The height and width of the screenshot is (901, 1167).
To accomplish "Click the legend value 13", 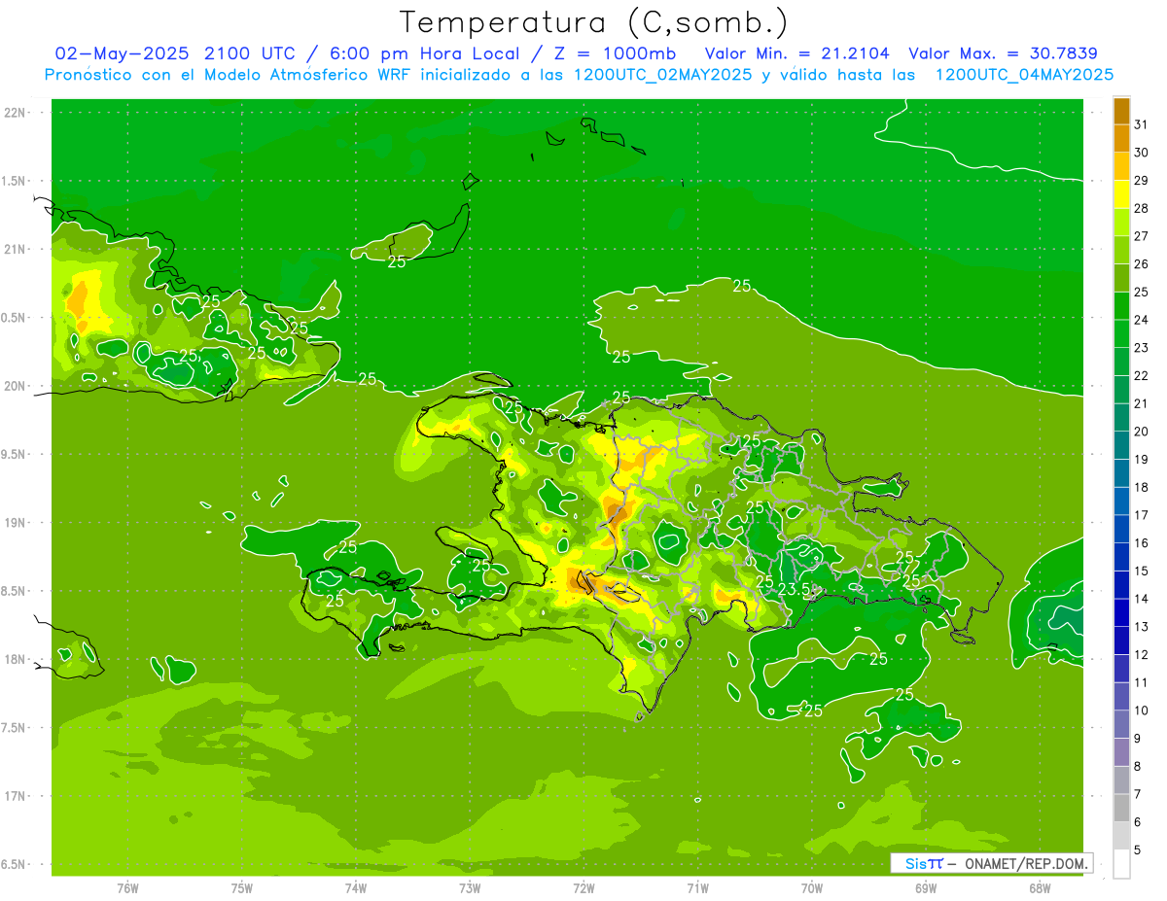I will [1142, 627].
